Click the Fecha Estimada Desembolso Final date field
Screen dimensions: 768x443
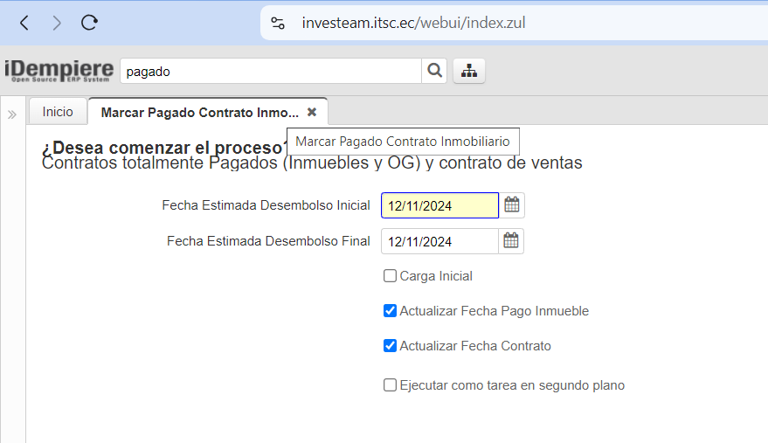(x=439, y=241)
